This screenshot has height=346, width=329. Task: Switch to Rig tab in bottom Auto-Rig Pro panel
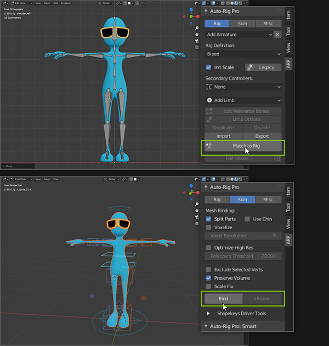(x=217, y=200)
